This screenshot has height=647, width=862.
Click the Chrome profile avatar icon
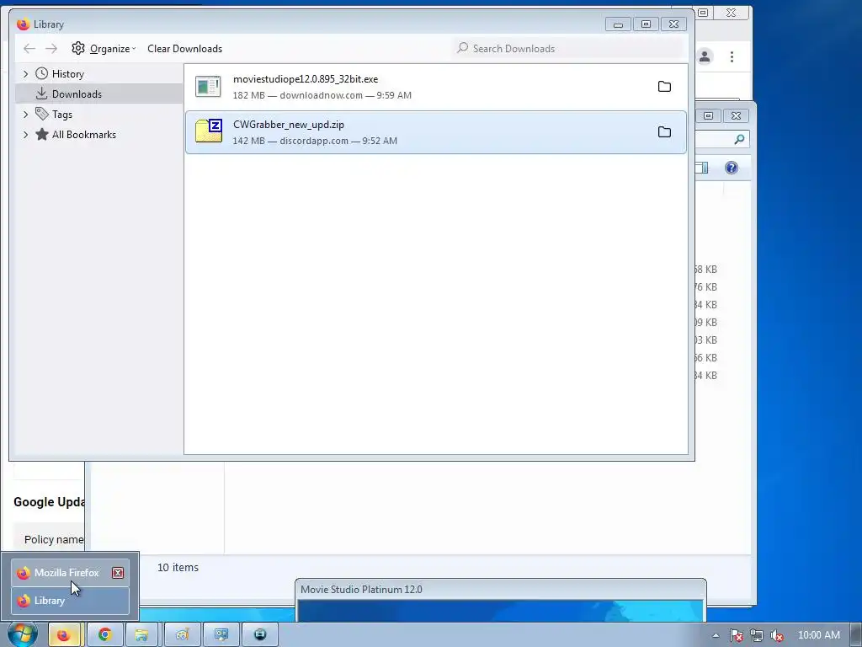tap(705, 56)
